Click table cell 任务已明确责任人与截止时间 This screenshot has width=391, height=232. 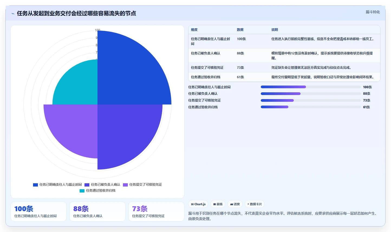(x=211, y=41)
